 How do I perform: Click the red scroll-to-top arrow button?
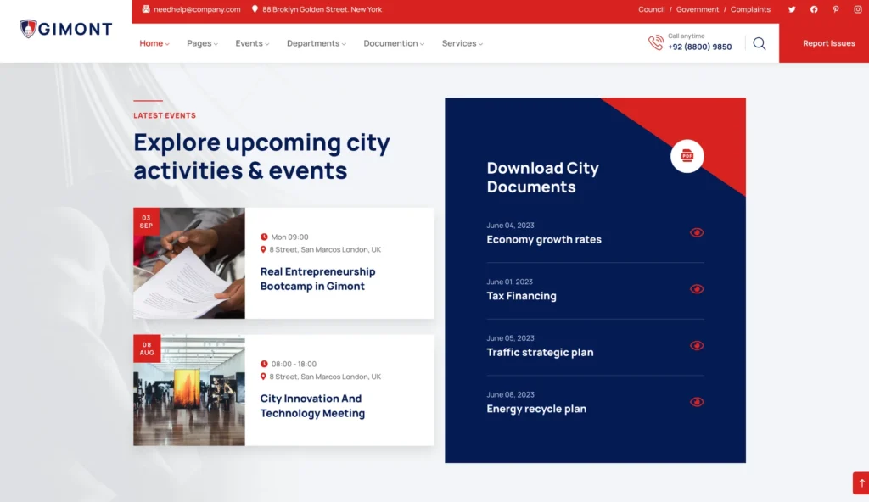tap(860, 482)
